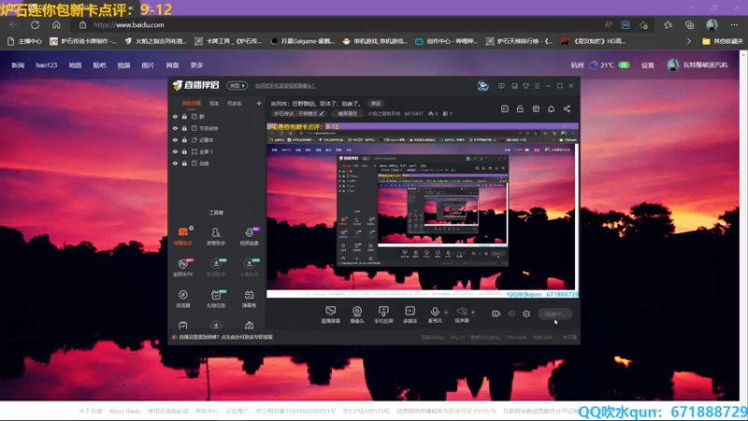The height and width of the screenshot is (421, 748).
Task: Unlock the 群 source layer
Action: [x=184, y=116]
